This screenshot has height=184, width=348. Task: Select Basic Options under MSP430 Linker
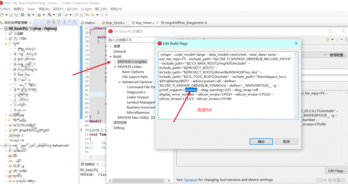(133, 72)
